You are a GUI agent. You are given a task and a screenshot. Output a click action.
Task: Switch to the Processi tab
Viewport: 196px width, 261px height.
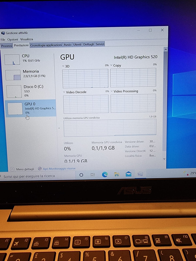click(x=7, y=45)
